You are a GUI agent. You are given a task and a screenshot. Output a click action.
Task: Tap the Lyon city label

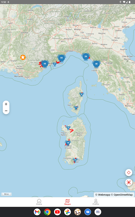tap(10, 23)
